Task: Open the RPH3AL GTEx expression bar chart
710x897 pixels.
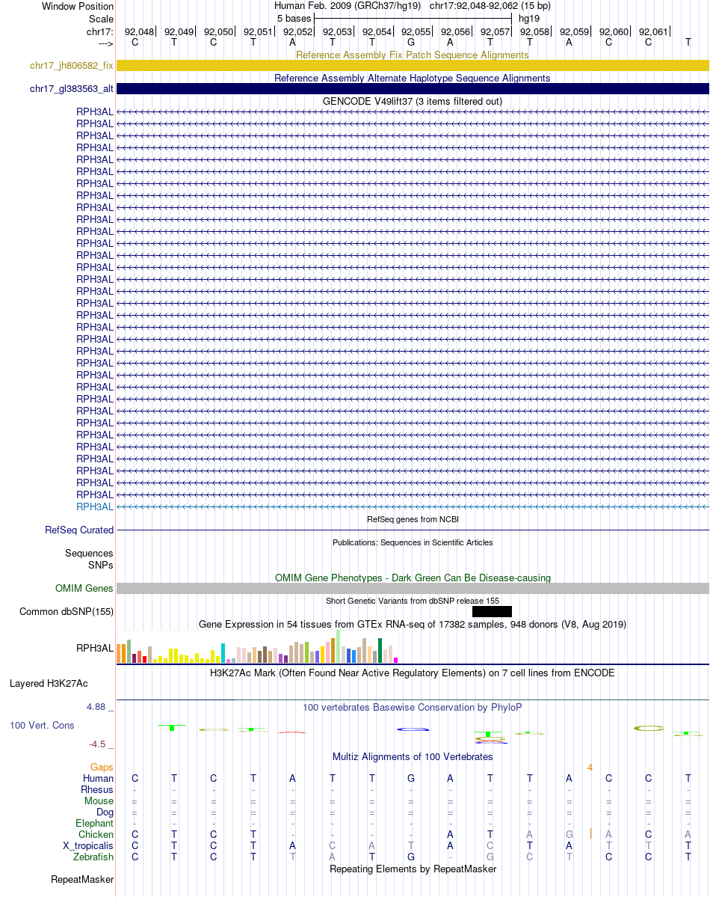Action: point(257,646)
